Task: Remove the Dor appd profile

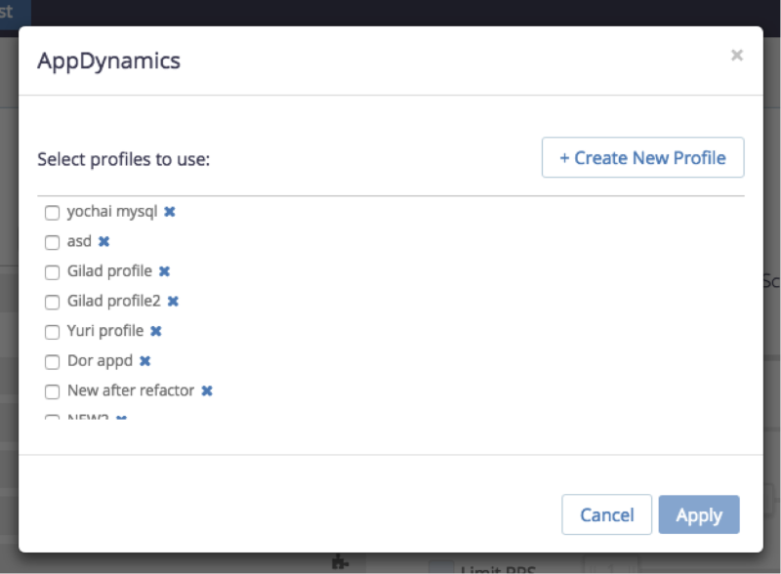Action: [x=144, y=361]
